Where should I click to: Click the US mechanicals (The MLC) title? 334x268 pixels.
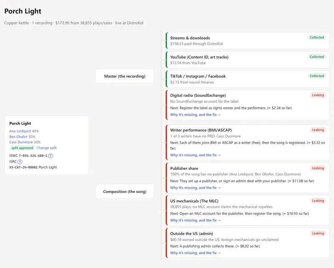click(194, 201)
